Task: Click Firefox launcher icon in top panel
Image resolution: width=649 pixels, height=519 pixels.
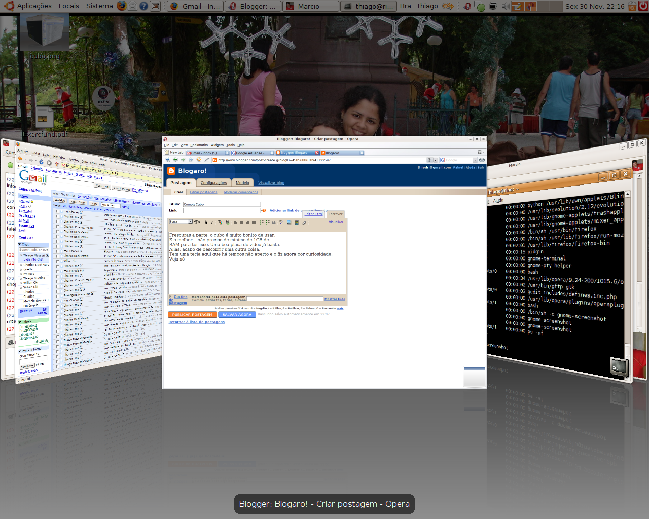Action: (122, 6)
